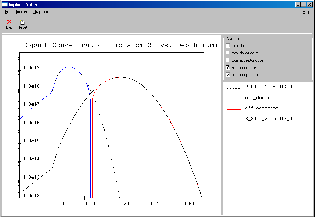Click the 0.40 x-axis depth label
The width and height of the screenshot is (315, 217).
point(156,204)
